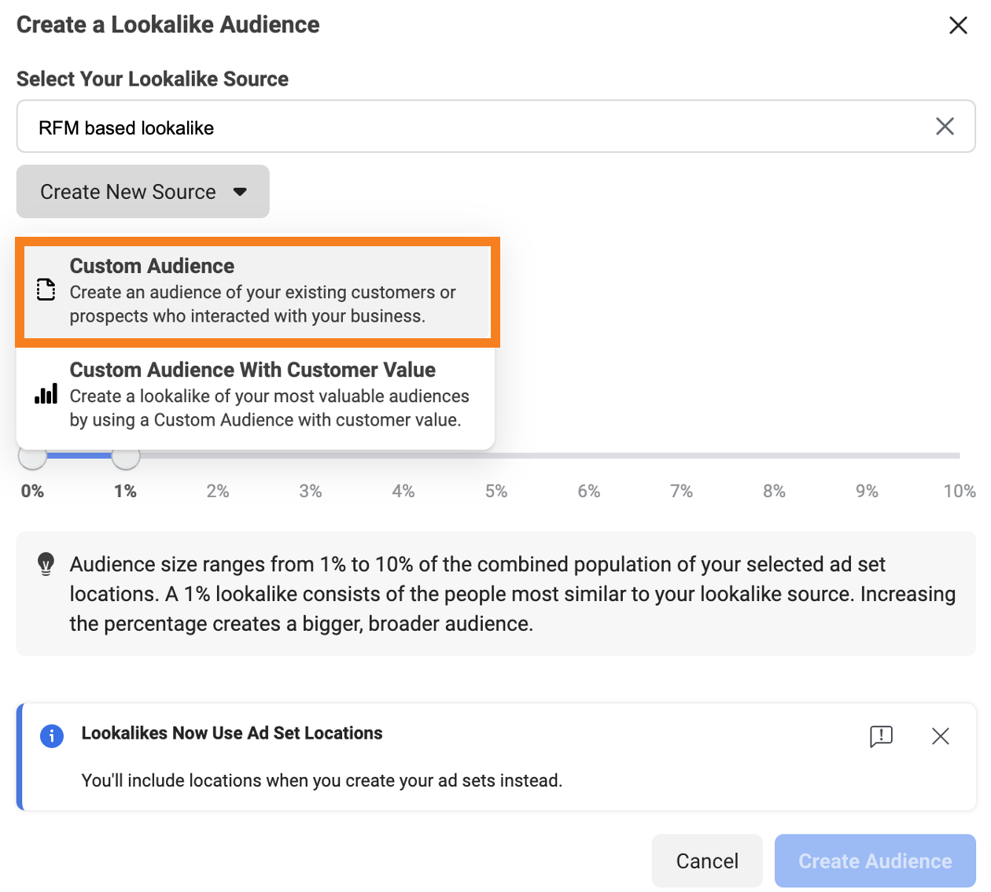
Task: Click the Lookalike Source input field
Action: [x=472, y=127]
